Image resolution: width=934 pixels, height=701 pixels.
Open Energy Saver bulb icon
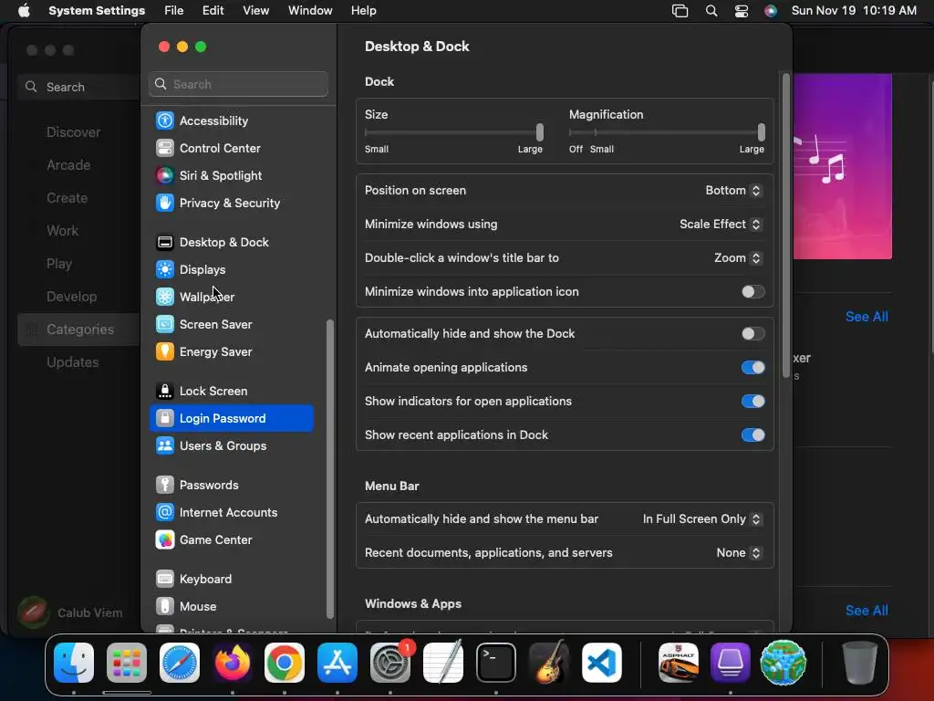click(x=165, y=351)
